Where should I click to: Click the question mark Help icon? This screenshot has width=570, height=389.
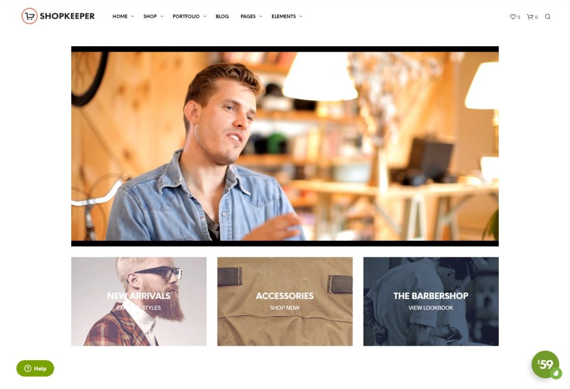[x=28, y=368]
